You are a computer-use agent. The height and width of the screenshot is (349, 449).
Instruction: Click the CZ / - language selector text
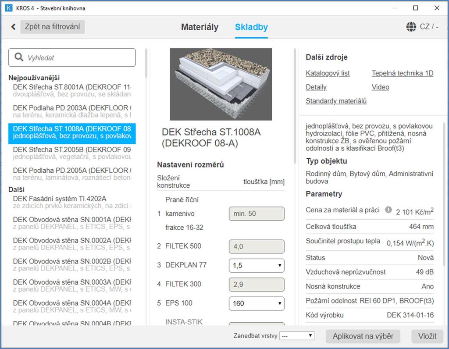pyautogui.click(x=429, y=27)
